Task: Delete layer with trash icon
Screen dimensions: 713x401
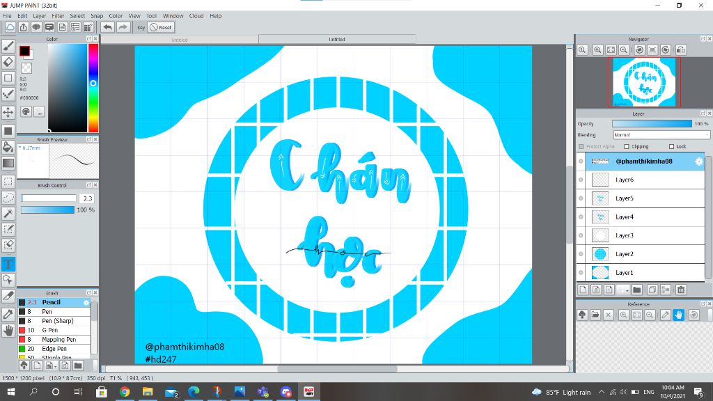Action: [681, 290]
